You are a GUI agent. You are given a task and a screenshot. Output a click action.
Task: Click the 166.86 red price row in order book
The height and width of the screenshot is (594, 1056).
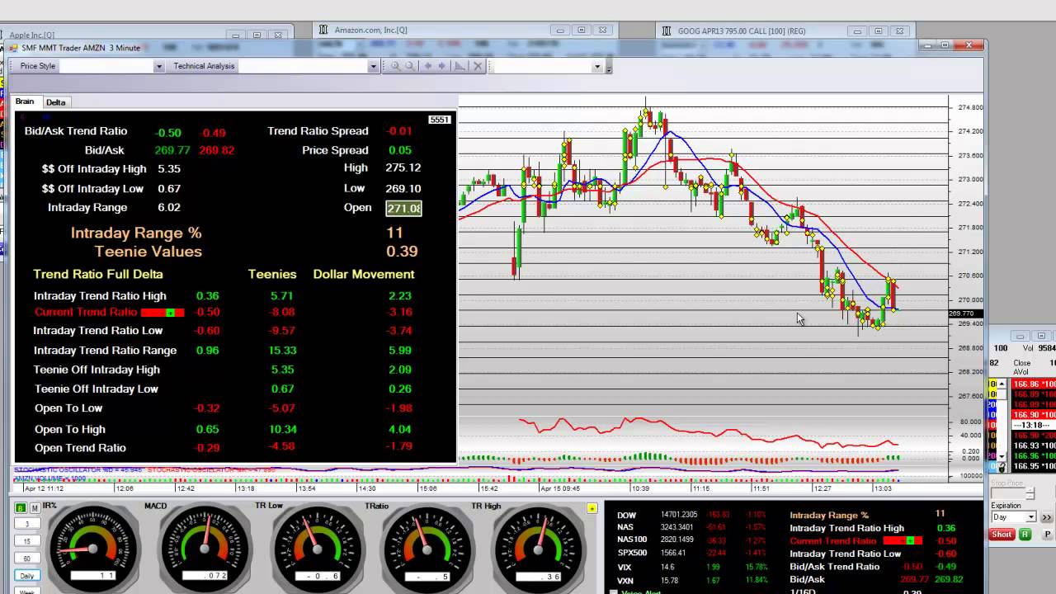click(x=1033, y=384)
